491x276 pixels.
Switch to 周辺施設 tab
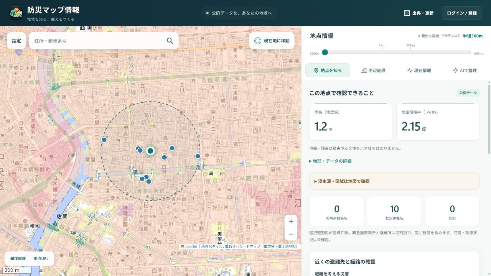pyautogui.click(x=373, y=71)
